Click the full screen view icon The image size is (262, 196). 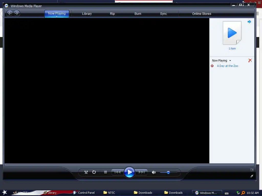pyautogui.click(x=252, y=170)
